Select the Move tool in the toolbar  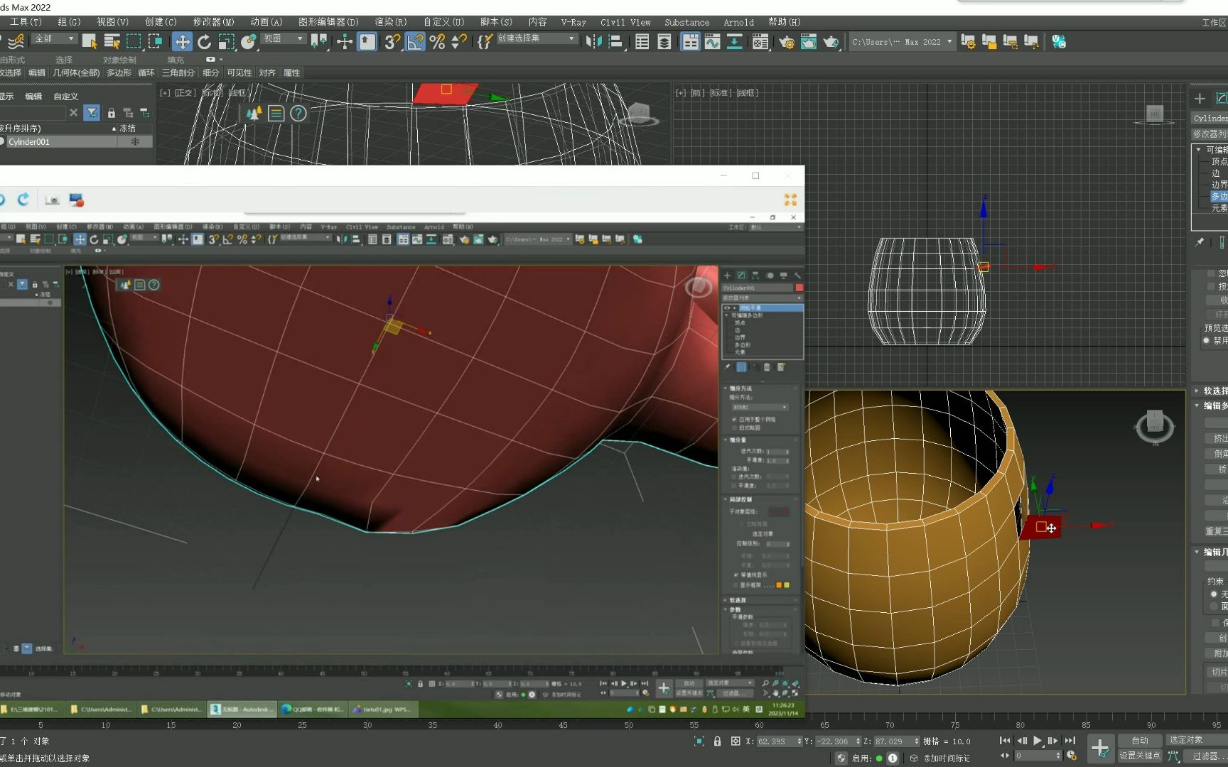(x=183, y=41)
